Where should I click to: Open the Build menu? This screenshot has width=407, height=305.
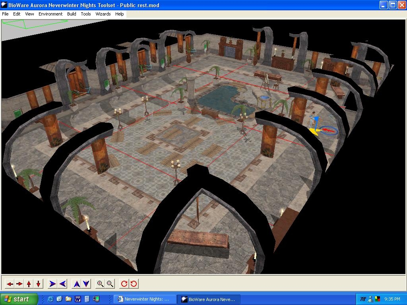pos(72,14)
